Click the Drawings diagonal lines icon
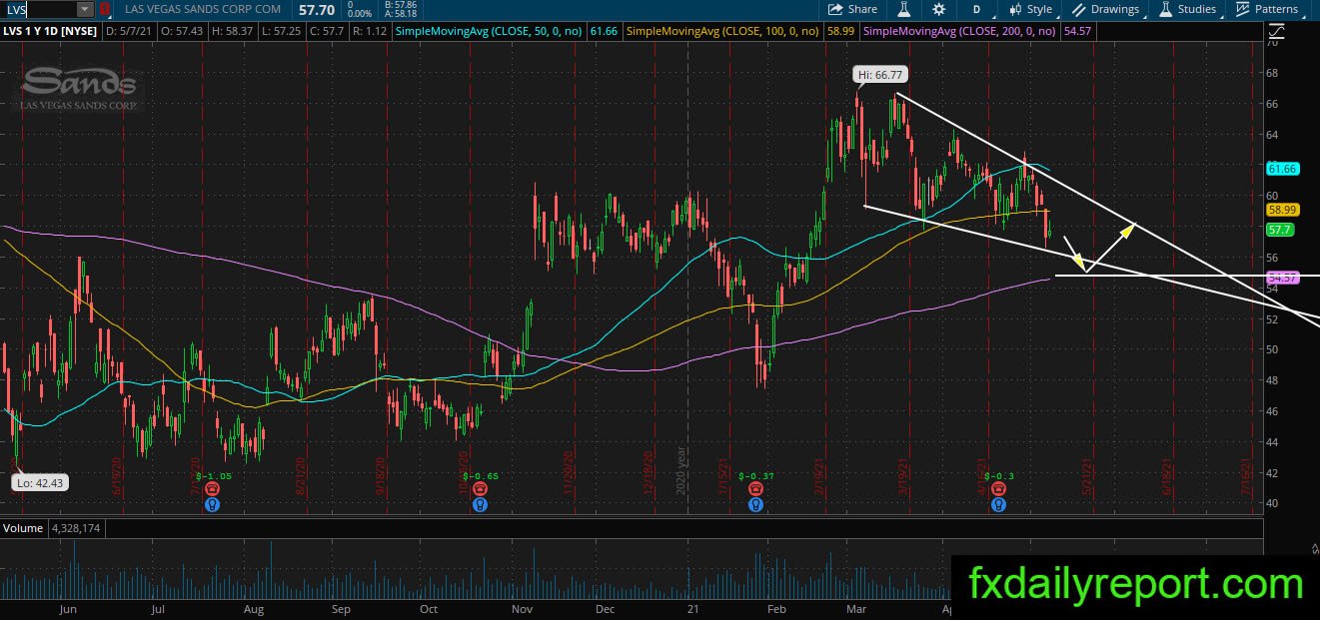 point(1079,9)
